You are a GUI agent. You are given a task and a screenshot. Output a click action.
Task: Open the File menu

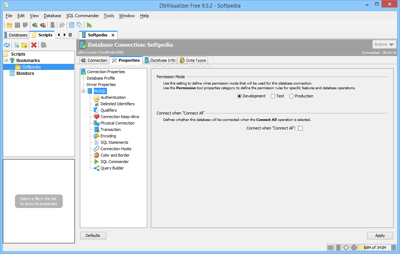9,16
